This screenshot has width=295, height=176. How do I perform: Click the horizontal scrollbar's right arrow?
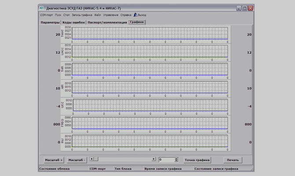pos(154,159)
